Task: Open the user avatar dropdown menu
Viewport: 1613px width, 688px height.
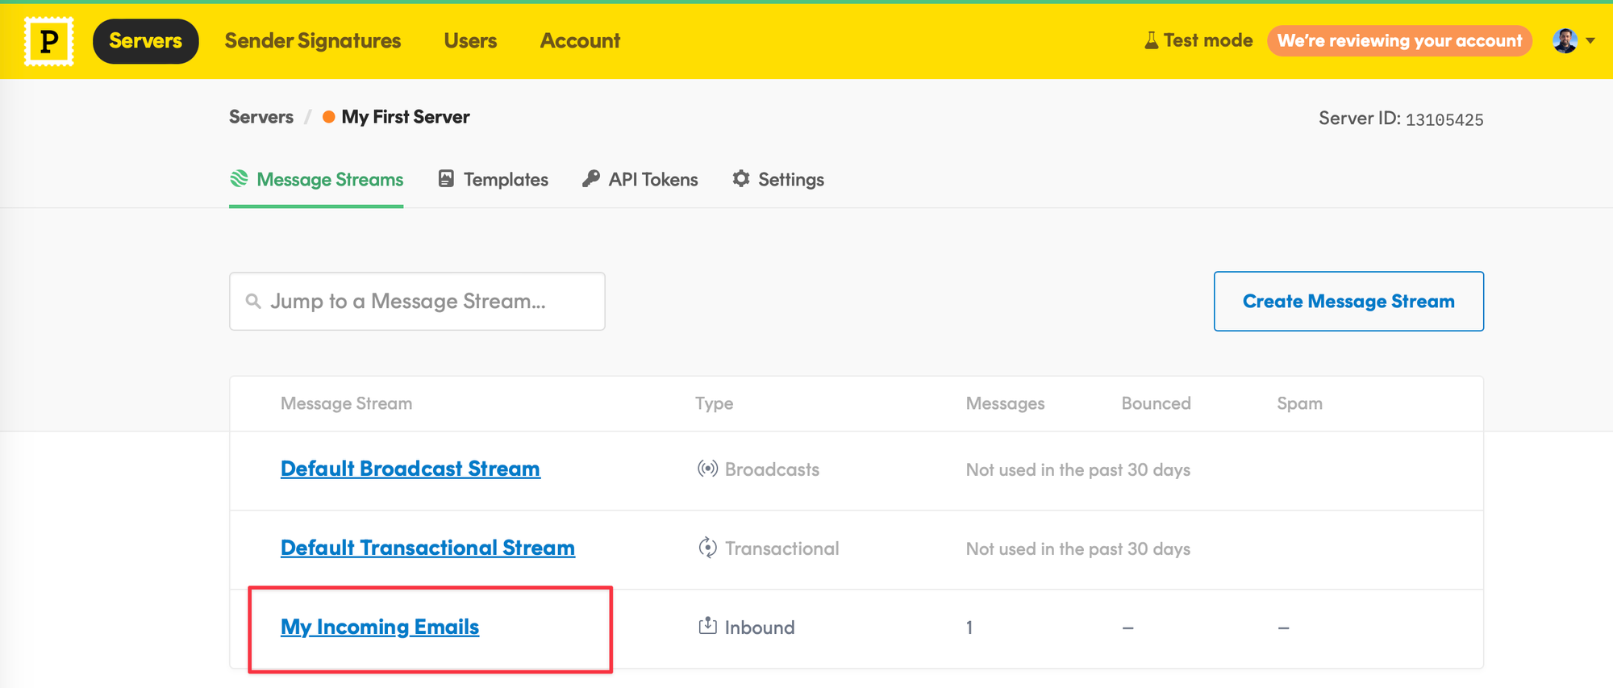Action: pos(1590,41)
